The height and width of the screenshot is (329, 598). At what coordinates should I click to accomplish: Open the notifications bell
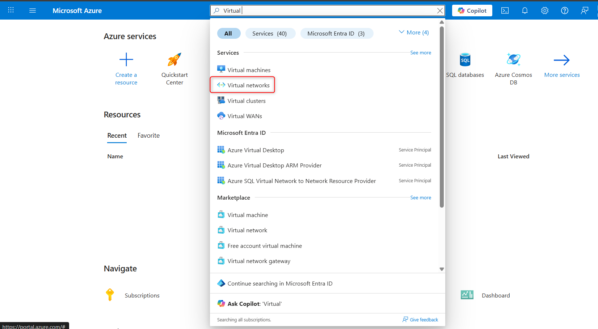[x=525, y=11]
